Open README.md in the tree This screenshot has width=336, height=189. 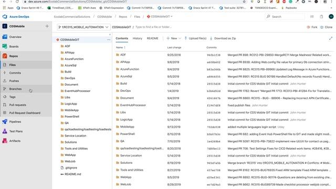click(x=72, y=174)
